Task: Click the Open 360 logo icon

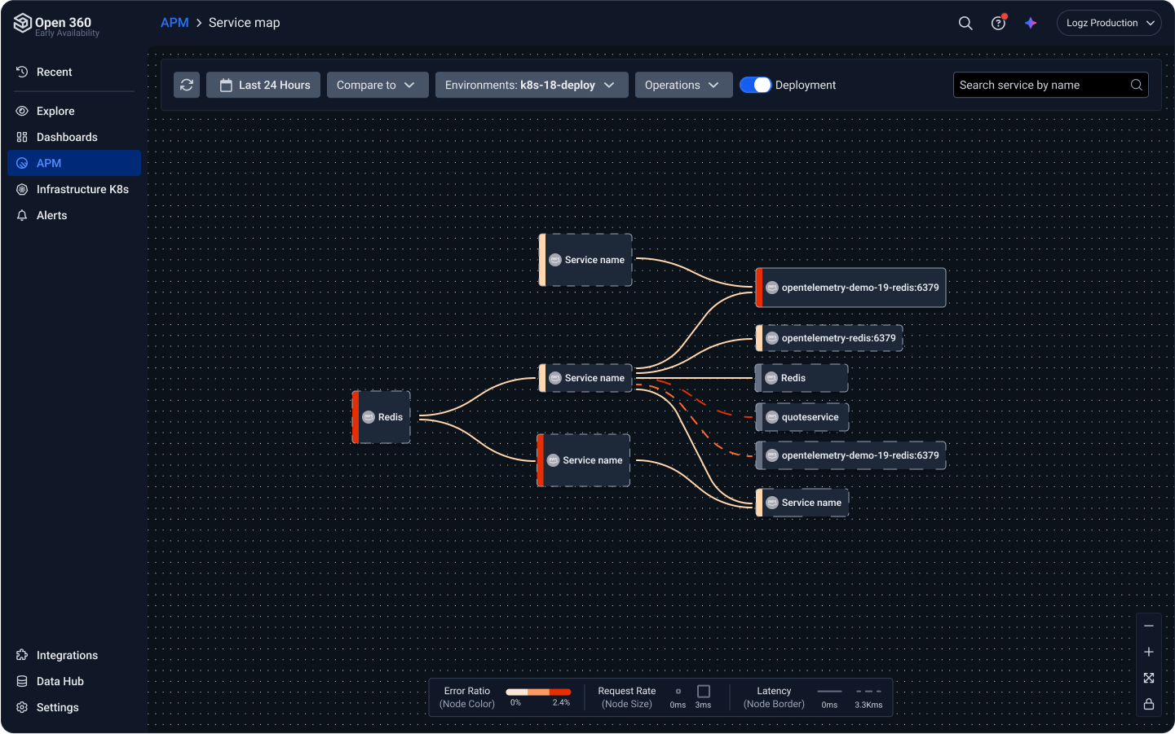Action: pyautogui.click(x=22, y=24)
